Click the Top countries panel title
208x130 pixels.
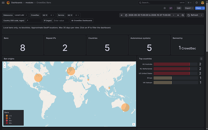click(x=145, y=59)
